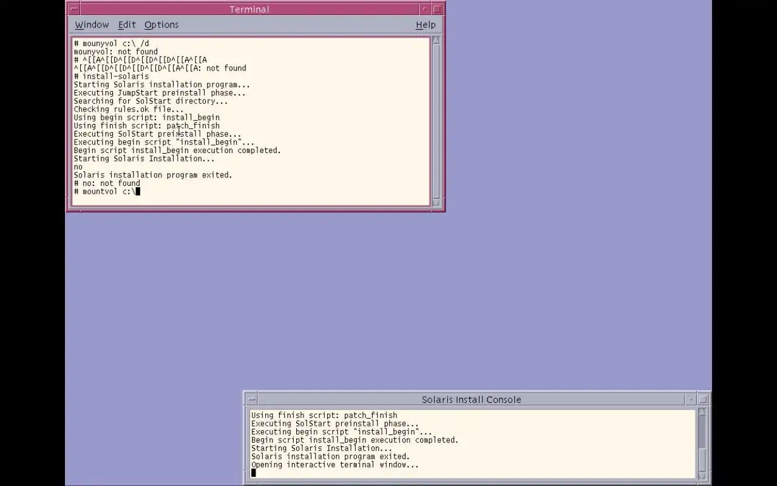The image size is (777, 486).
Task: Click 'Executing JumpStart preinstall phase...' in Terminal
Action: pyautogui.click(x=160, y=93)
